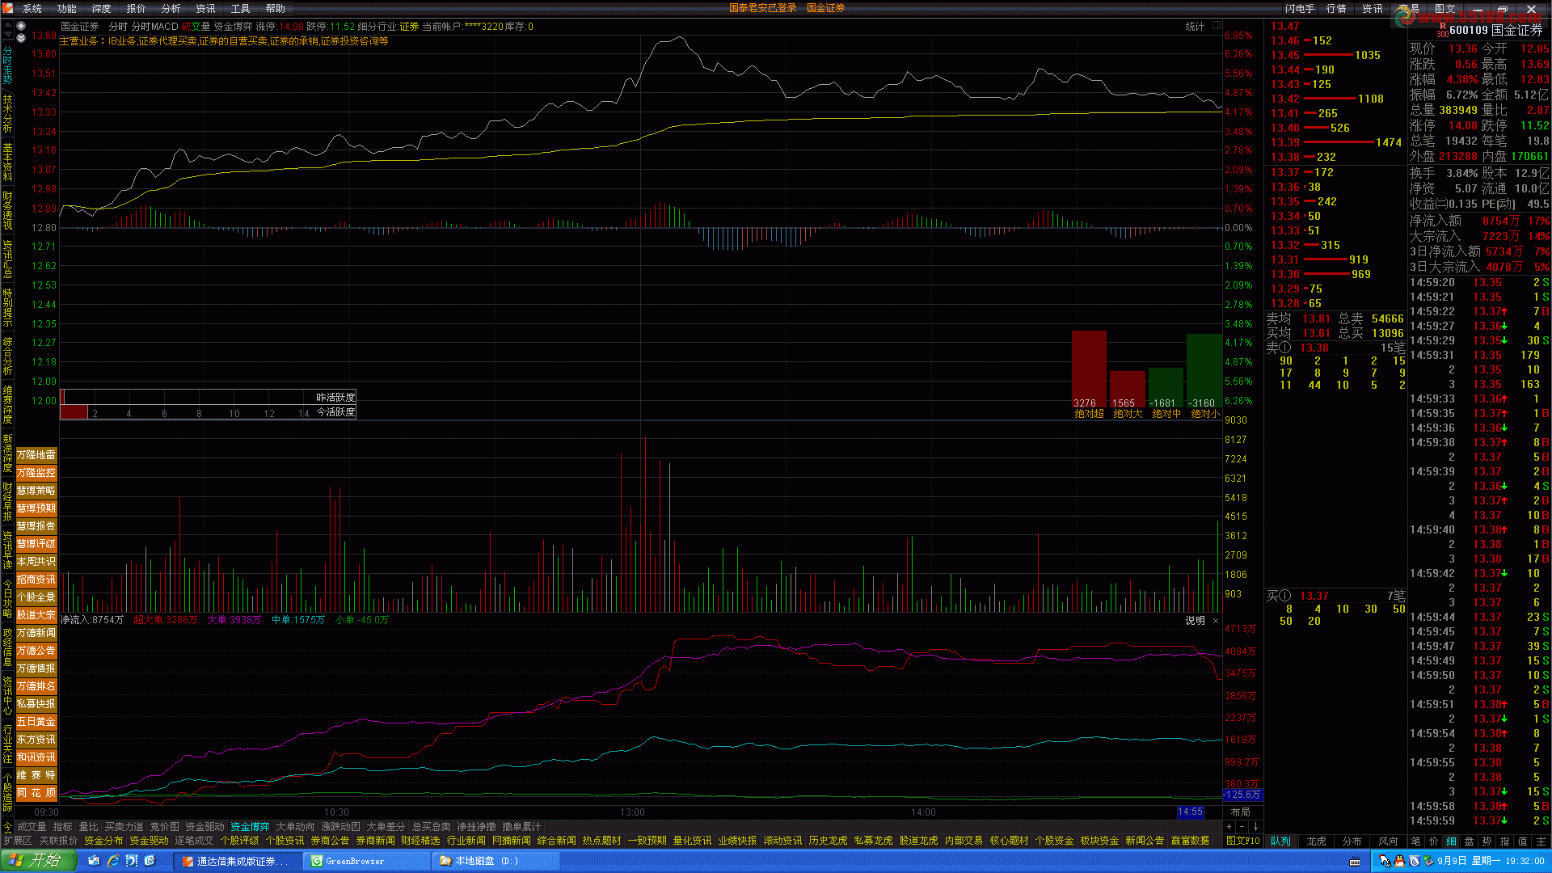
Task: Select the 盘 view toggle
Action: tap(1469, 841)
